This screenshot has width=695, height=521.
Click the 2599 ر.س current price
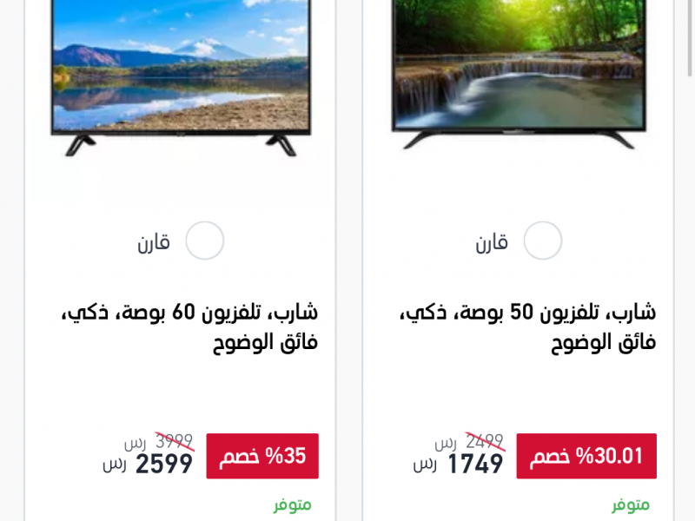click(x=148, y=465)
